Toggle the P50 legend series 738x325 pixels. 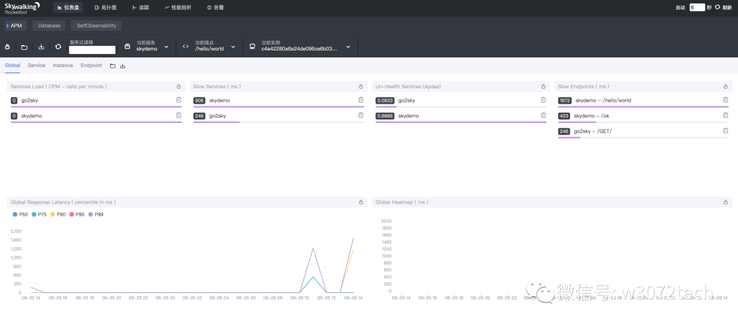20,214
